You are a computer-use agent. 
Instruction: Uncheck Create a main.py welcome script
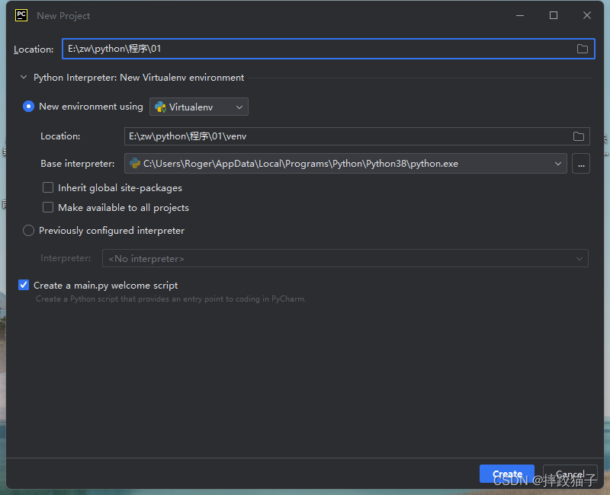[x=24, y=285]
